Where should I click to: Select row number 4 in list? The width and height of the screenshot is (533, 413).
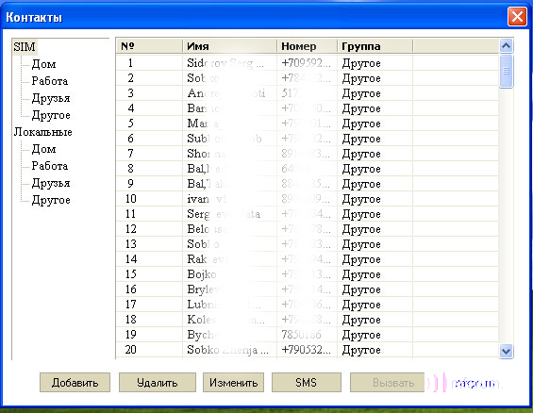coord(307,108)
